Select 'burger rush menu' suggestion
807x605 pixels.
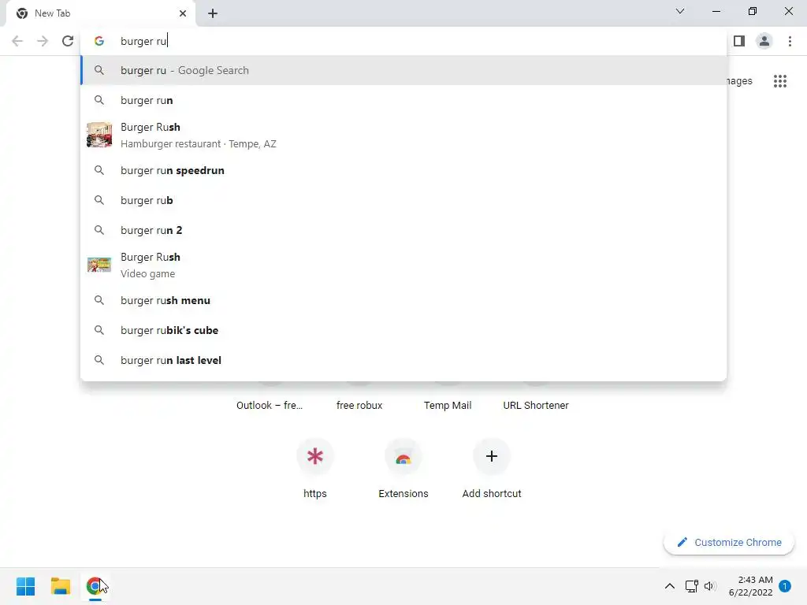[404, 300]
